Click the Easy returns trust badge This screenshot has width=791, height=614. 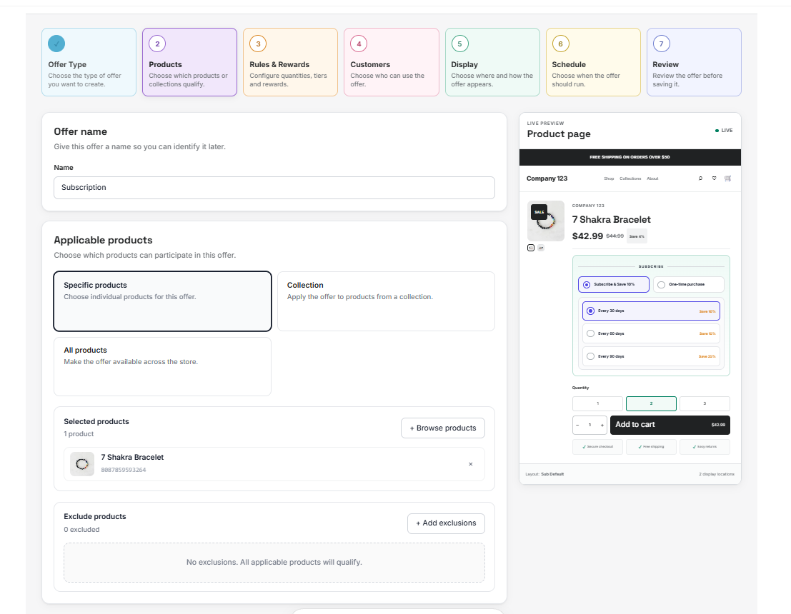705,447
